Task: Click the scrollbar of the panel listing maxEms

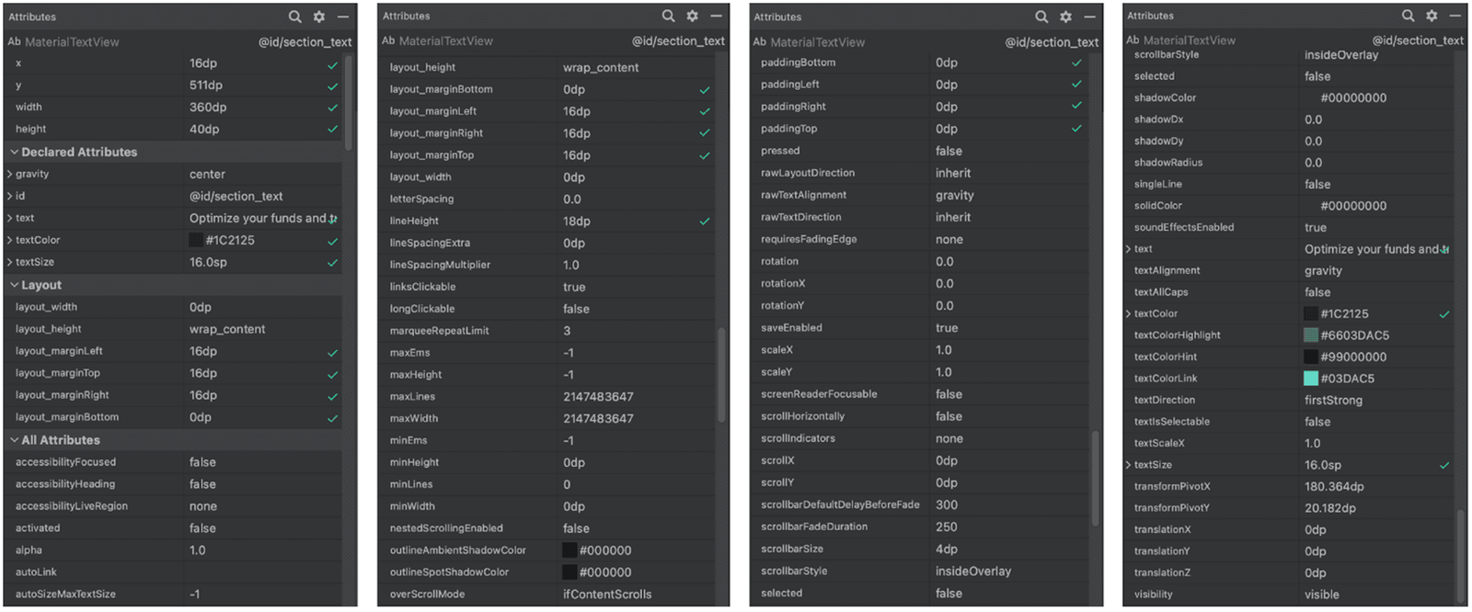Action: 721,375
